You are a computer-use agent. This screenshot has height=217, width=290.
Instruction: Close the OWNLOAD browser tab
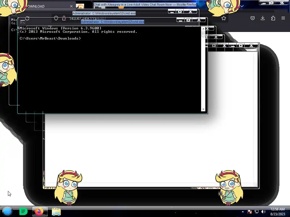coord(71,6)
